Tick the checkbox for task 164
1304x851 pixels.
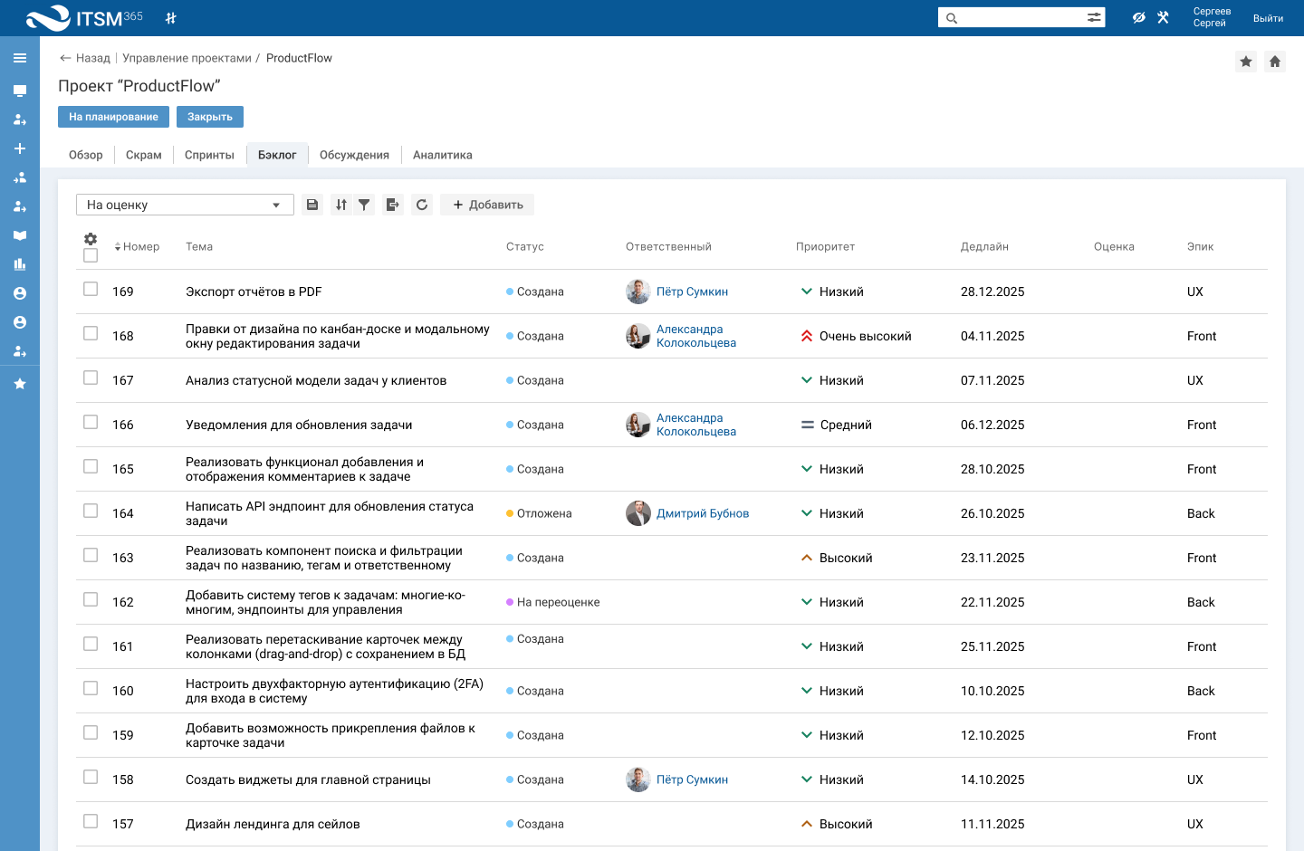click(91, 511)
